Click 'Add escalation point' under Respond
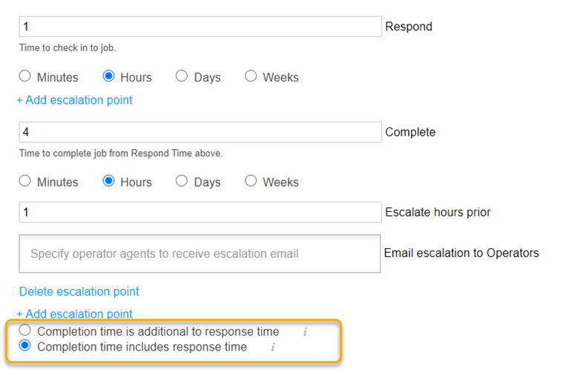 click(x=74, y=100)
